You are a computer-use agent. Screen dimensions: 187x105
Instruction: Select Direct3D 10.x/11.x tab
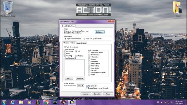(x=68, y=26)
